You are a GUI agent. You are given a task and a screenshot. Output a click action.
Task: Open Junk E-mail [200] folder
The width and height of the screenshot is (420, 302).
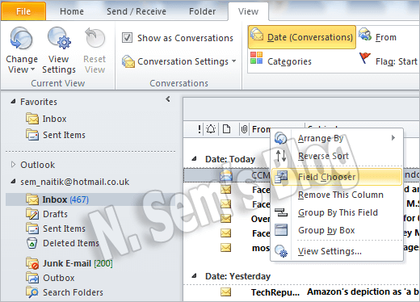click(x=69, y=263)
